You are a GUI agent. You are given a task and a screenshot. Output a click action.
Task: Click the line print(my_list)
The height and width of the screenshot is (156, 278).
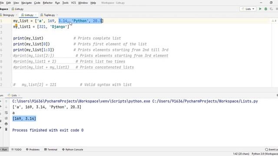tap(28, 38)
